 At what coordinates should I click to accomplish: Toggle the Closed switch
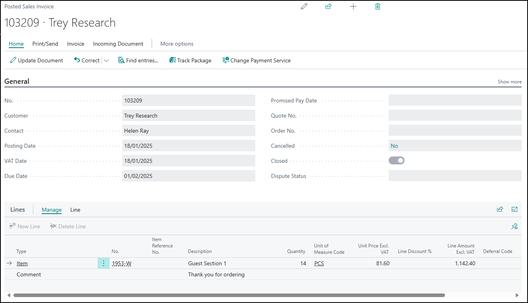point(396,161)
